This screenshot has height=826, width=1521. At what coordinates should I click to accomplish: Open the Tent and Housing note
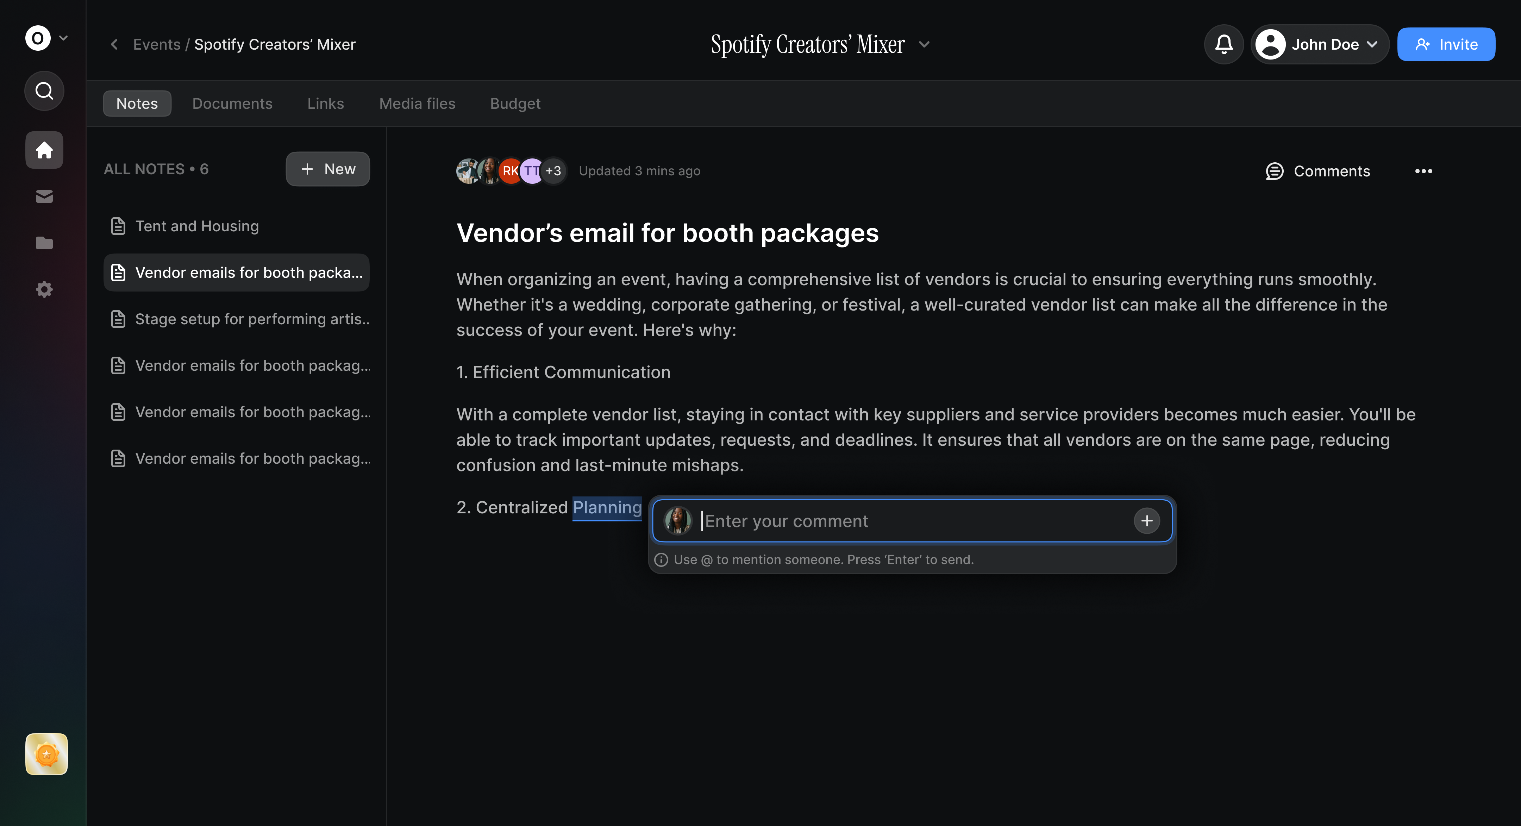(237, 226)
